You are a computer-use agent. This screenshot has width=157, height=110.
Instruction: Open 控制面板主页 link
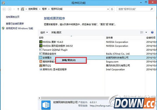(x=13, y=17)
